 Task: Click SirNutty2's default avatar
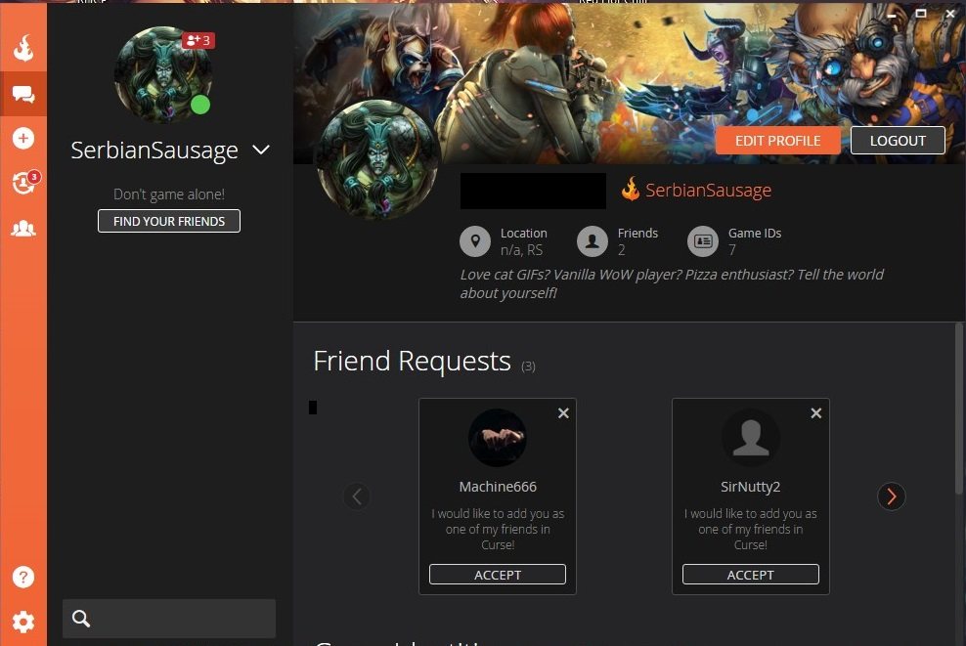(x=750, y=438)
